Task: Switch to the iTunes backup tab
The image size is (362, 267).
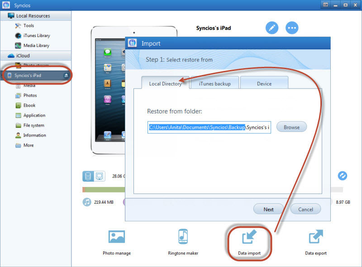Action: pyautogui.click(x=214, y=83)
